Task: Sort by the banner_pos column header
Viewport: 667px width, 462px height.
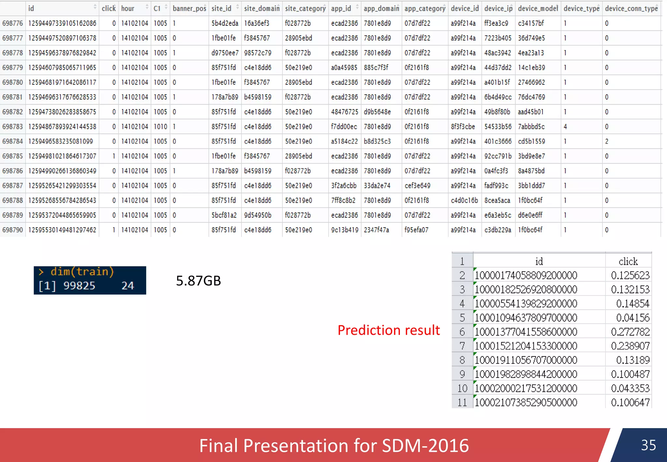Action: [189, 8]
